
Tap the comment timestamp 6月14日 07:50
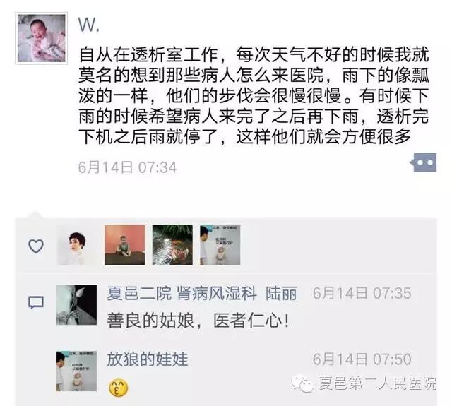pos(362,359)
